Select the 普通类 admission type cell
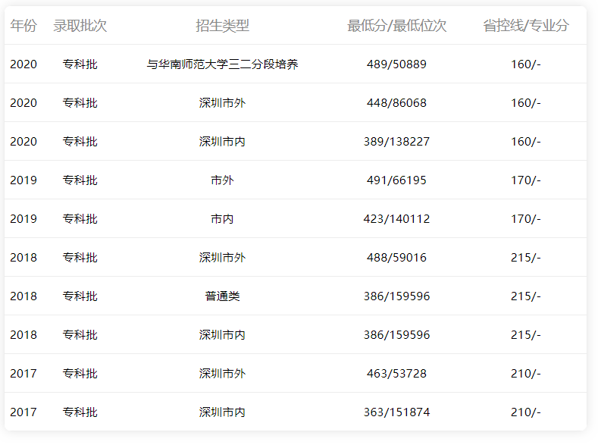This screenshot has width=598, height=445. point(222,296)
